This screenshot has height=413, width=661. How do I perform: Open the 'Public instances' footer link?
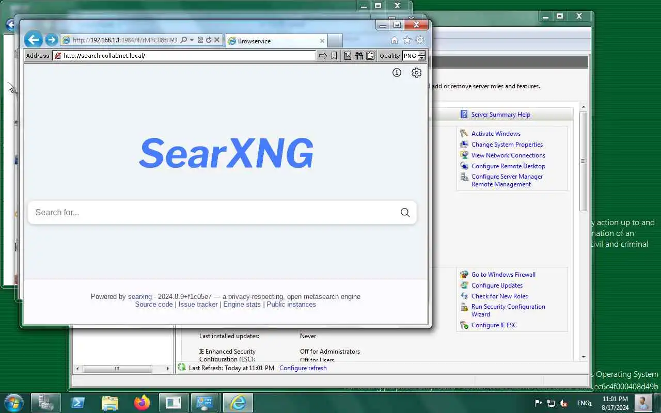click(291, 305)
